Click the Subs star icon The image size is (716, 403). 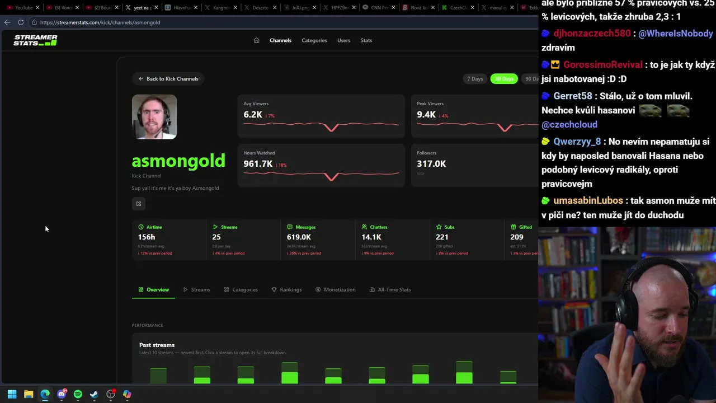pos(439,227)
